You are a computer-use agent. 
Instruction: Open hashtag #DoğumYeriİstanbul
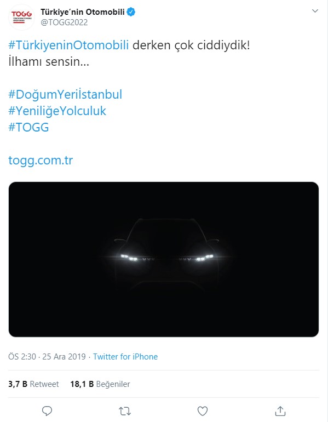(65, 94)
